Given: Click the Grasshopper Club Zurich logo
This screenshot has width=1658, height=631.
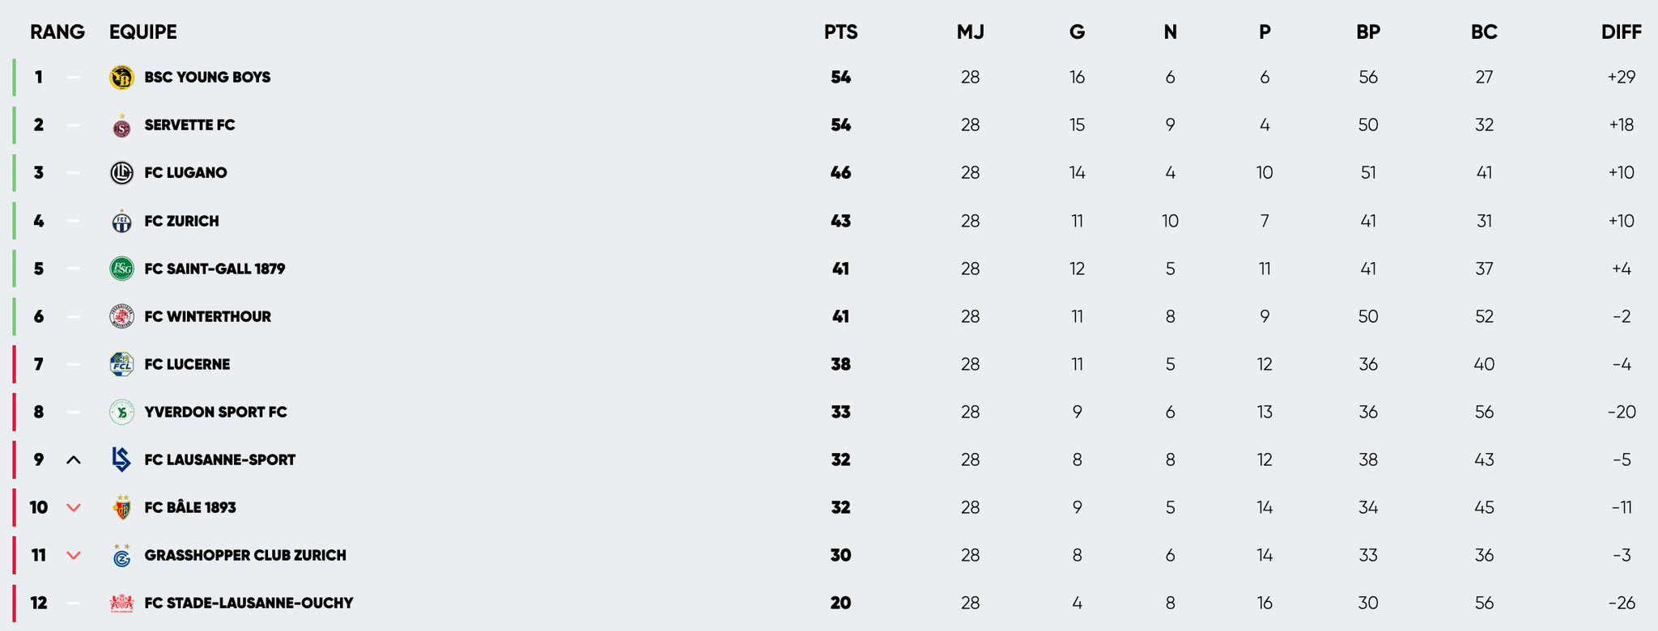Looking at the screenshot, I should 121,555.
